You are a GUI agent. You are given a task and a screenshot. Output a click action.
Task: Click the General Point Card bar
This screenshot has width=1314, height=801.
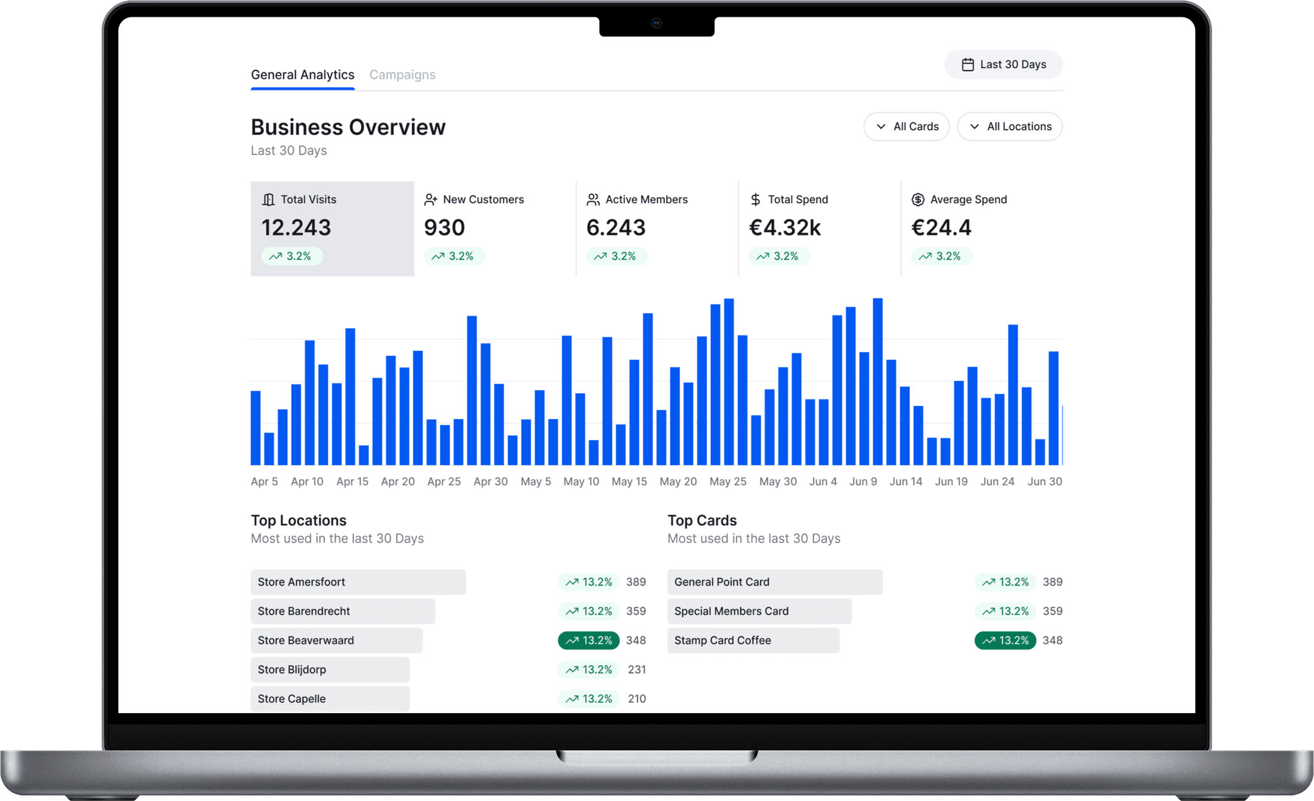(x=774, y=582)
